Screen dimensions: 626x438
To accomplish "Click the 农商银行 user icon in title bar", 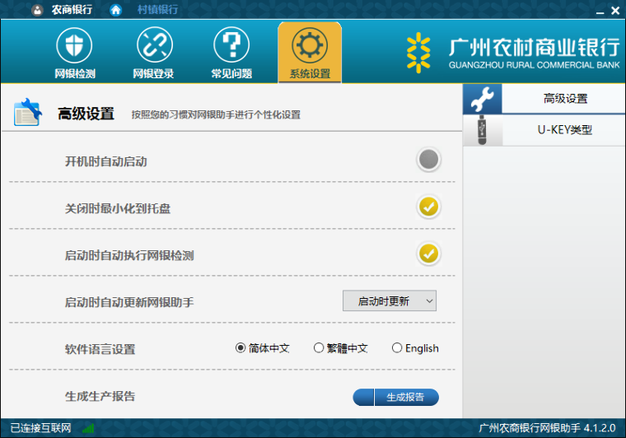I will [38, 10].
